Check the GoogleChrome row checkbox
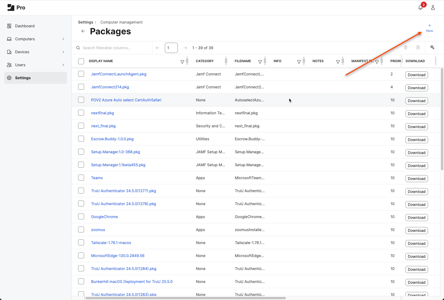Viewport: 444px width, 300px height. [x=81, y=216]
